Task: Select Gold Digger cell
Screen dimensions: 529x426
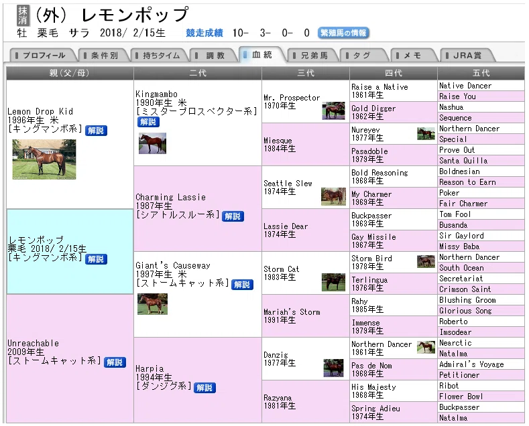Action: point(394,113)
